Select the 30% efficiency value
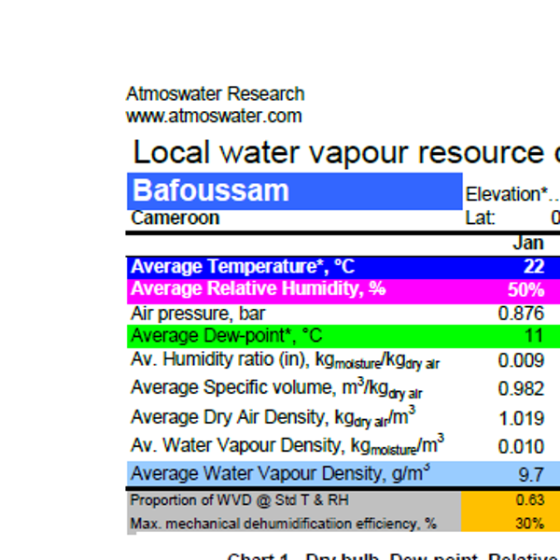Viewport: 560px width, 560px height. 530,524
